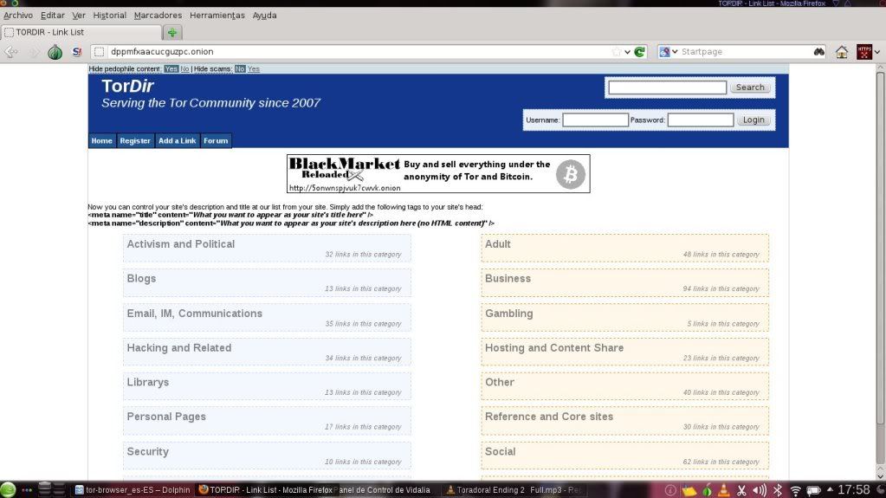Click the binoculars search icon

(818, 52)
